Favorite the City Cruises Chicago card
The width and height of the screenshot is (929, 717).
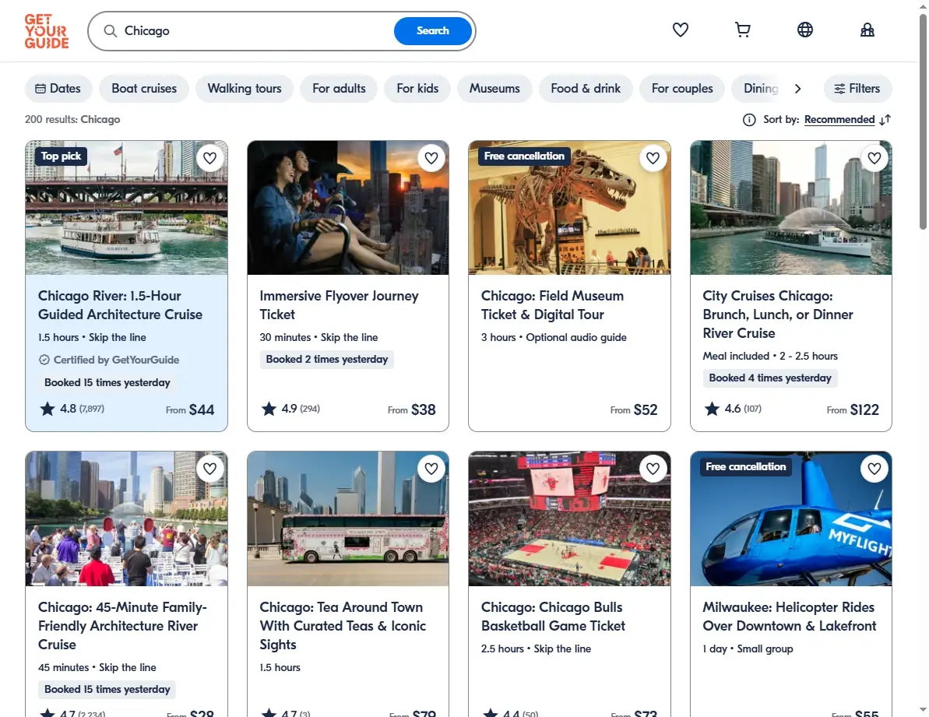[874, 158]
